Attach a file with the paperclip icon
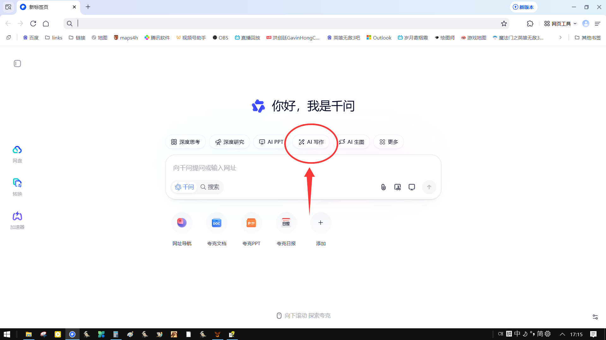This screenshot has width=606, height=340. [383, 187]
